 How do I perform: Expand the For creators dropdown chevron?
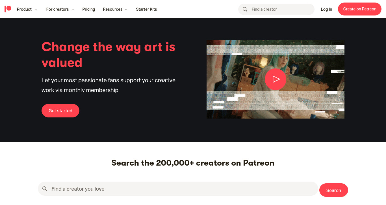[73, 10]
